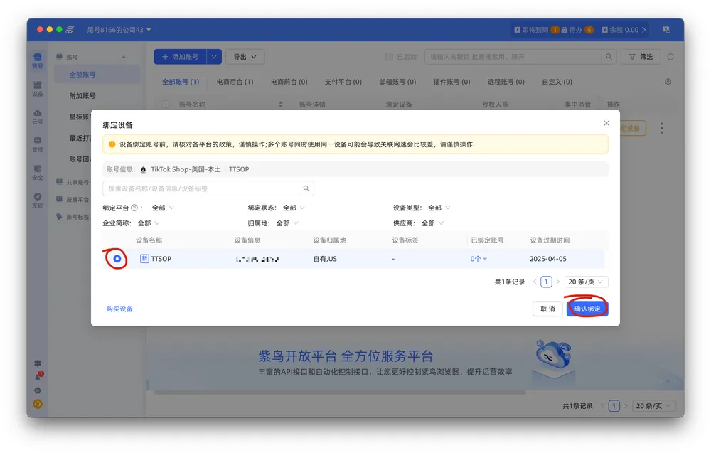
Task: Open the 购买设备 link
Action: click(x=119, y=309)
